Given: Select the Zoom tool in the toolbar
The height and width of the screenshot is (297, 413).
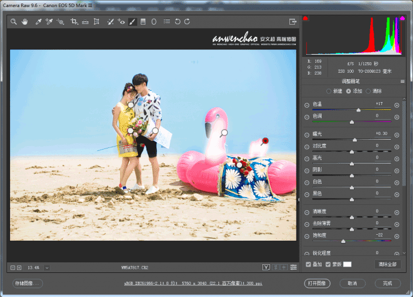Looking at the screenshot, I should [13, 22].
